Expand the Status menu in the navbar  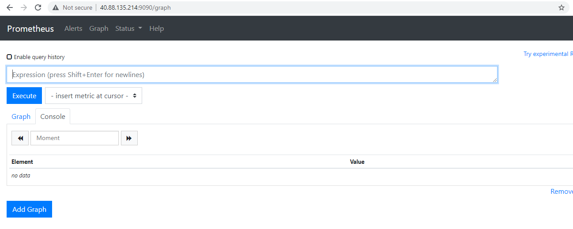click(128, 28)
